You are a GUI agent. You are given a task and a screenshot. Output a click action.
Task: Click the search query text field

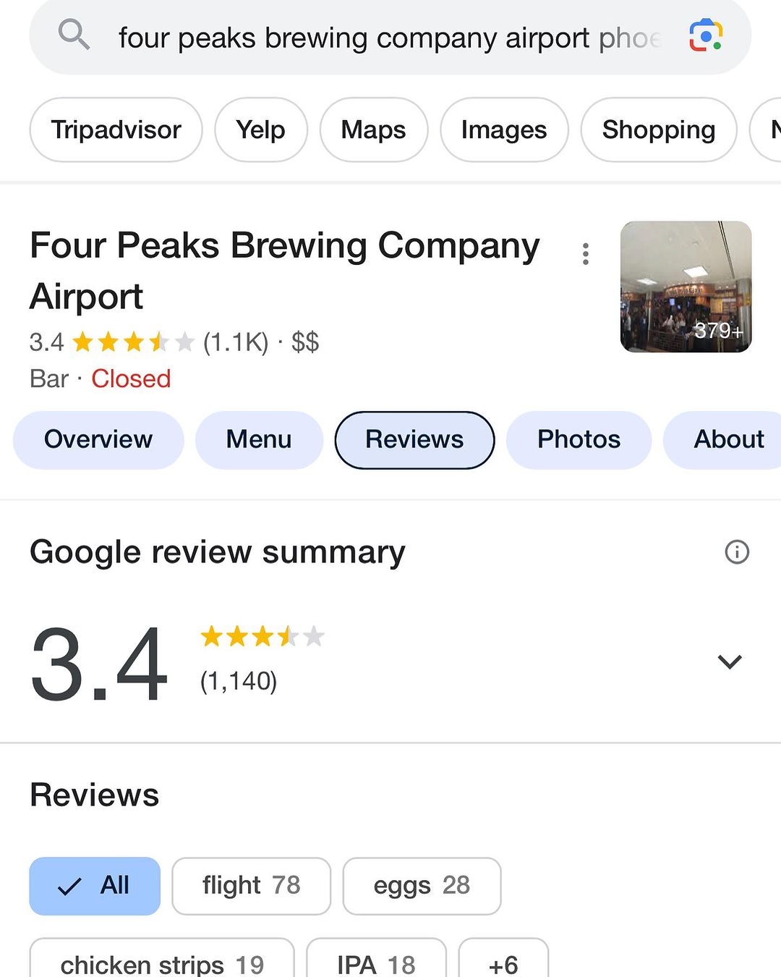(x=389, y=38)
